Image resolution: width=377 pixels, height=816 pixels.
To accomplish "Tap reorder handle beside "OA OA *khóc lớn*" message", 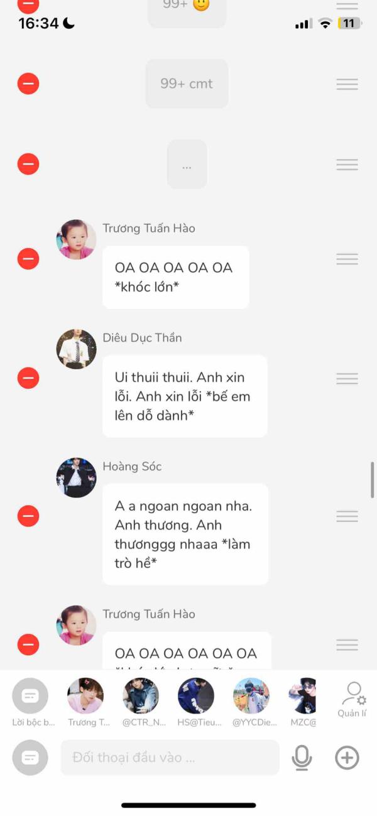I will (x=347, y=259).
